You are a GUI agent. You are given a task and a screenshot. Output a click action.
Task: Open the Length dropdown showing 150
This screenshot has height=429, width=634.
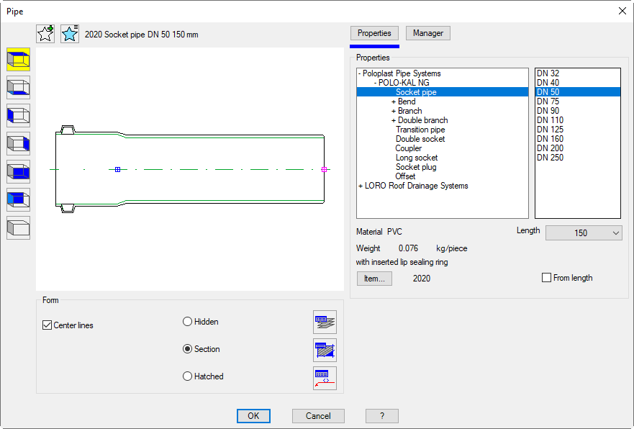[x=584, y=233]
